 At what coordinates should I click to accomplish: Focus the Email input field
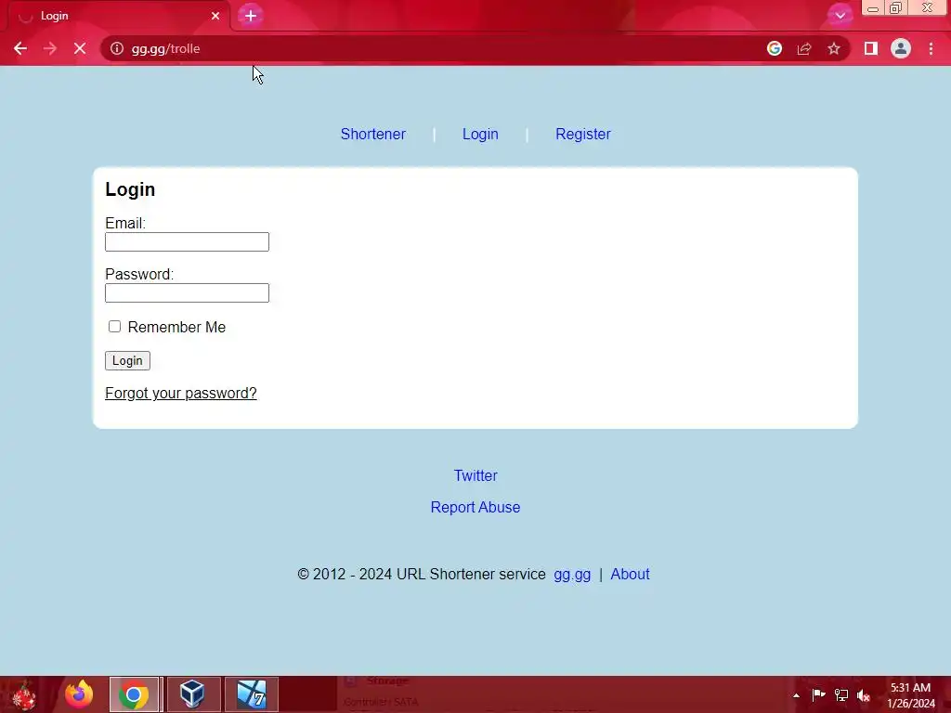point(187,242)
